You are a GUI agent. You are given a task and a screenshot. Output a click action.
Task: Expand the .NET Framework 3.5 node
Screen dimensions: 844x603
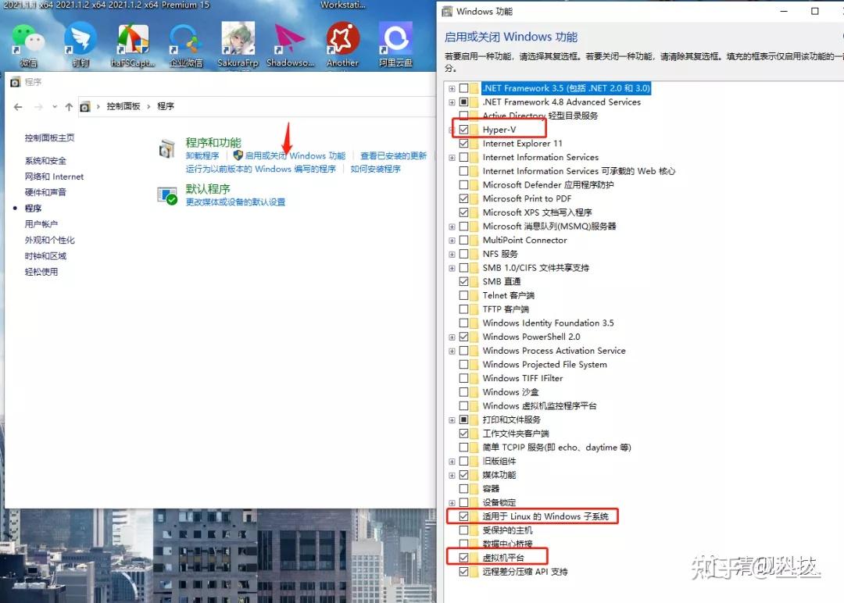point(452,87)
